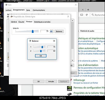This screenshot has height=100, width=105.
Task: Switch to the Lecture tab in Son
Action: 8,10
